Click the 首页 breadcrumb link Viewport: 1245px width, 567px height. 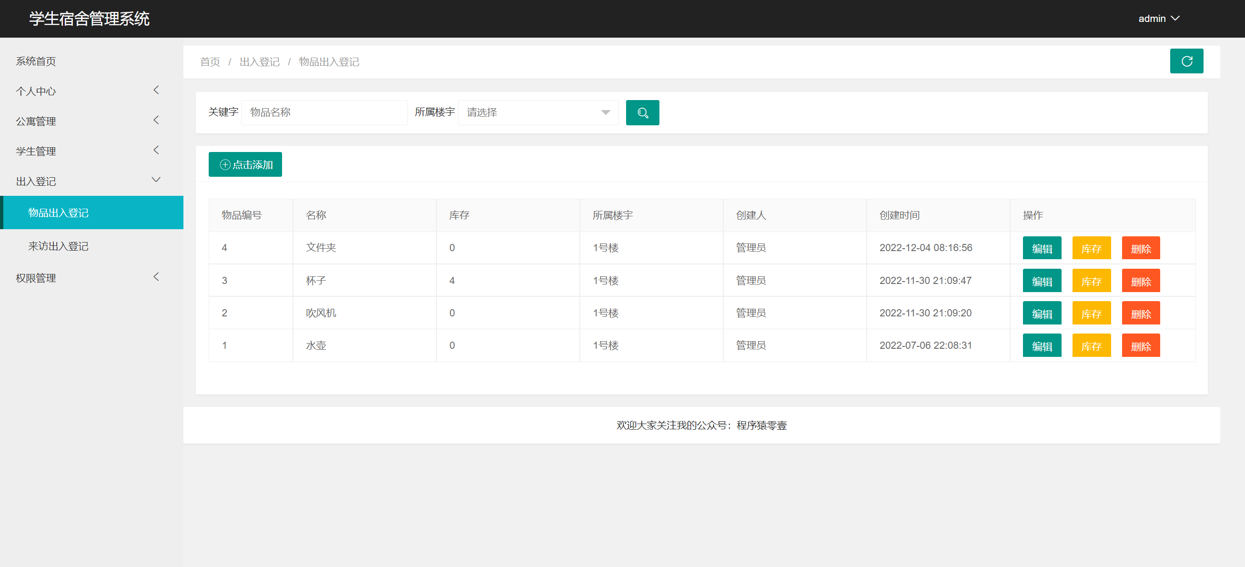[x=210, y=62]
